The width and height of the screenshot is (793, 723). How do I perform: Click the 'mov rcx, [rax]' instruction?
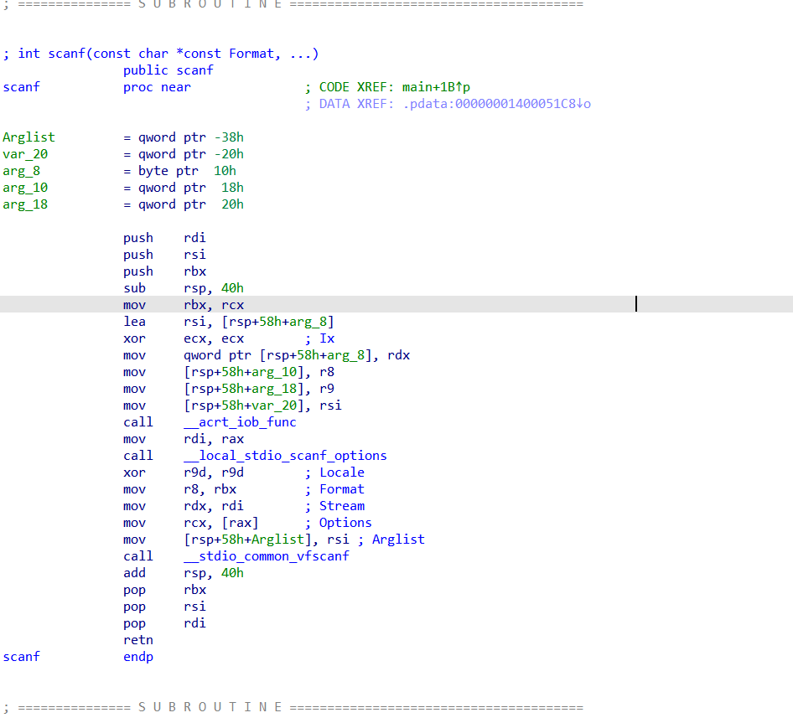coord(191,522)
